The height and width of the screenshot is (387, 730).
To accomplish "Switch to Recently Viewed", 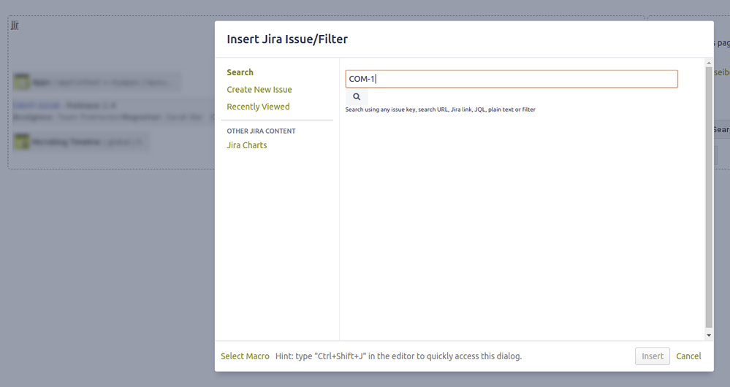I will coord(258,107).
